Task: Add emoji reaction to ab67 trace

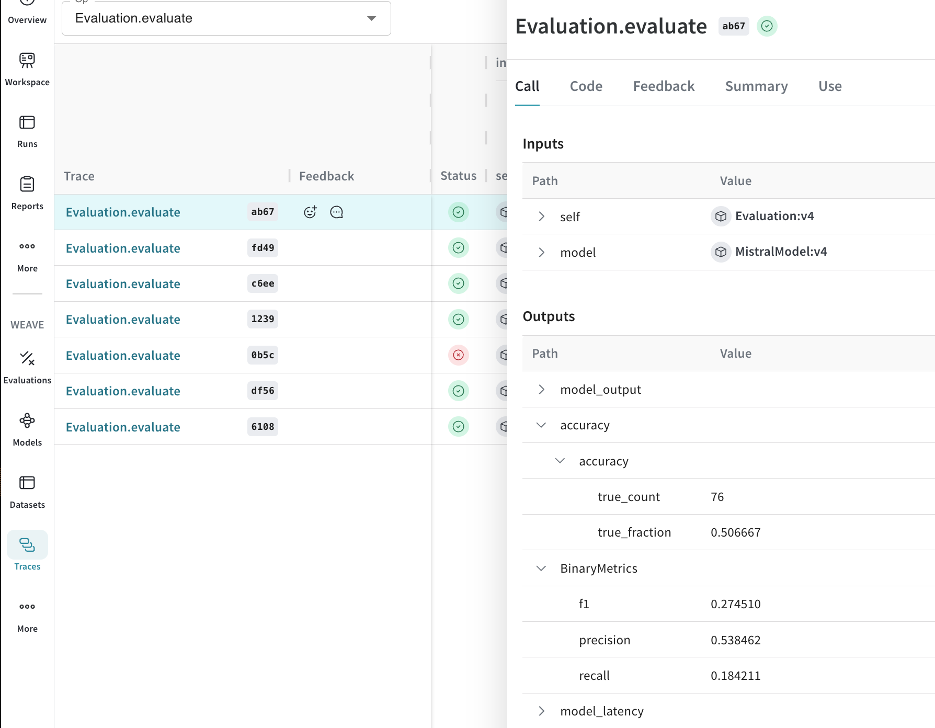Action: 310,212
